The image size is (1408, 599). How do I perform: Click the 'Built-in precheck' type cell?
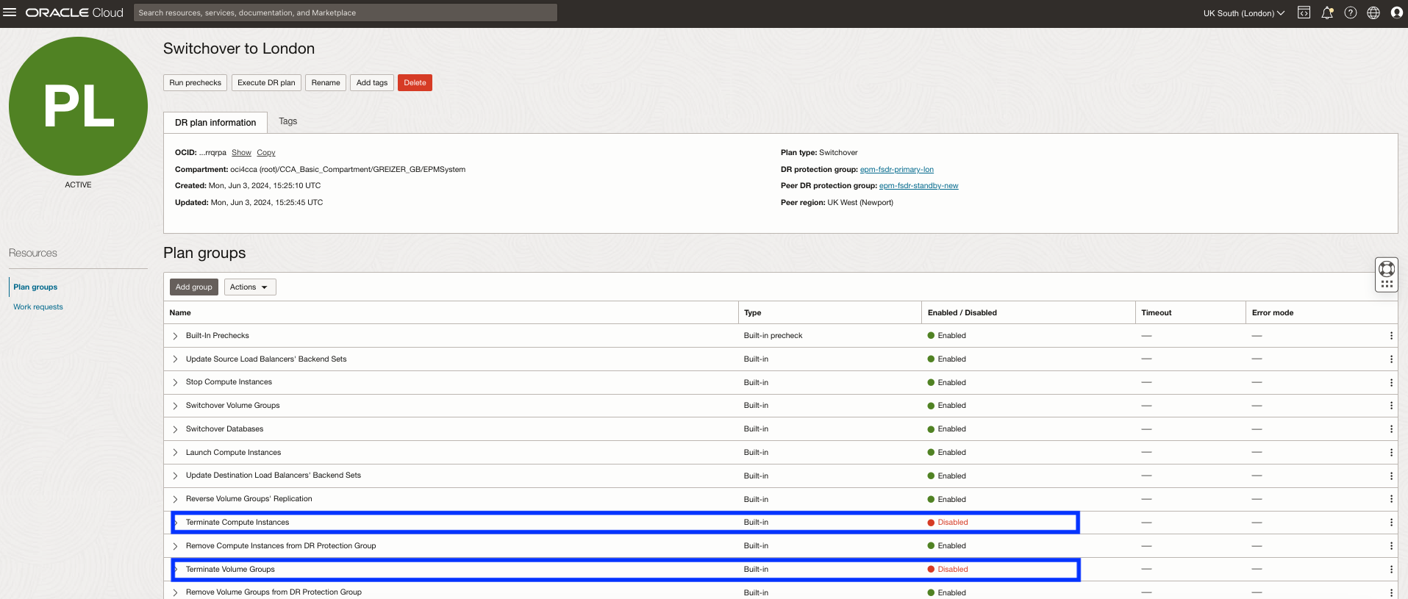pos(773,336)
